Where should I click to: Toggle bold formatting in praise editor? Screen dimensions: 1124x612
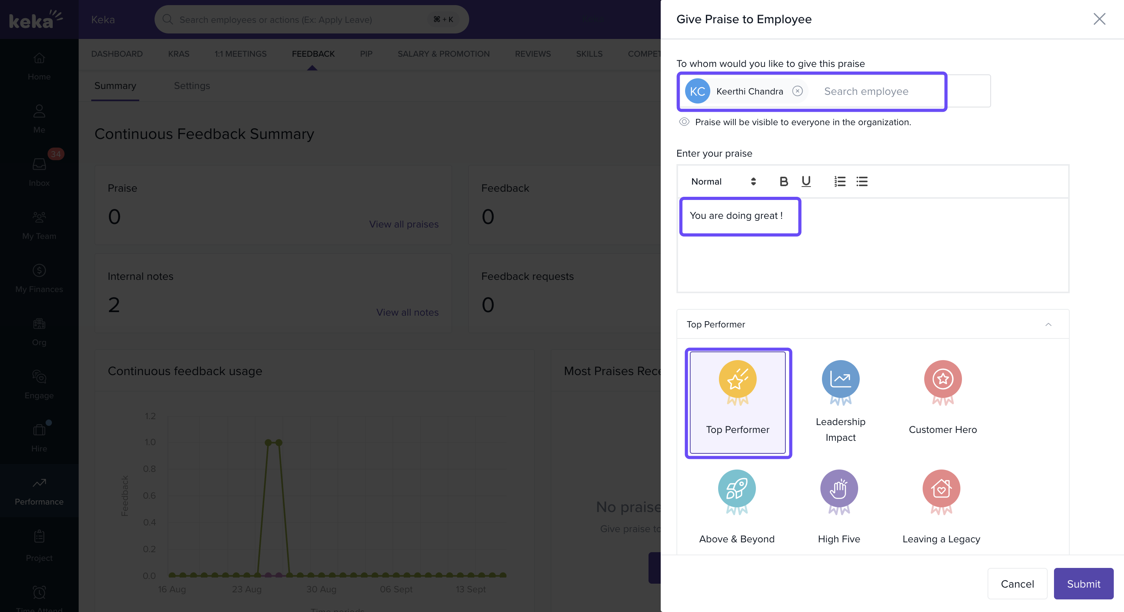pos(784,181)
